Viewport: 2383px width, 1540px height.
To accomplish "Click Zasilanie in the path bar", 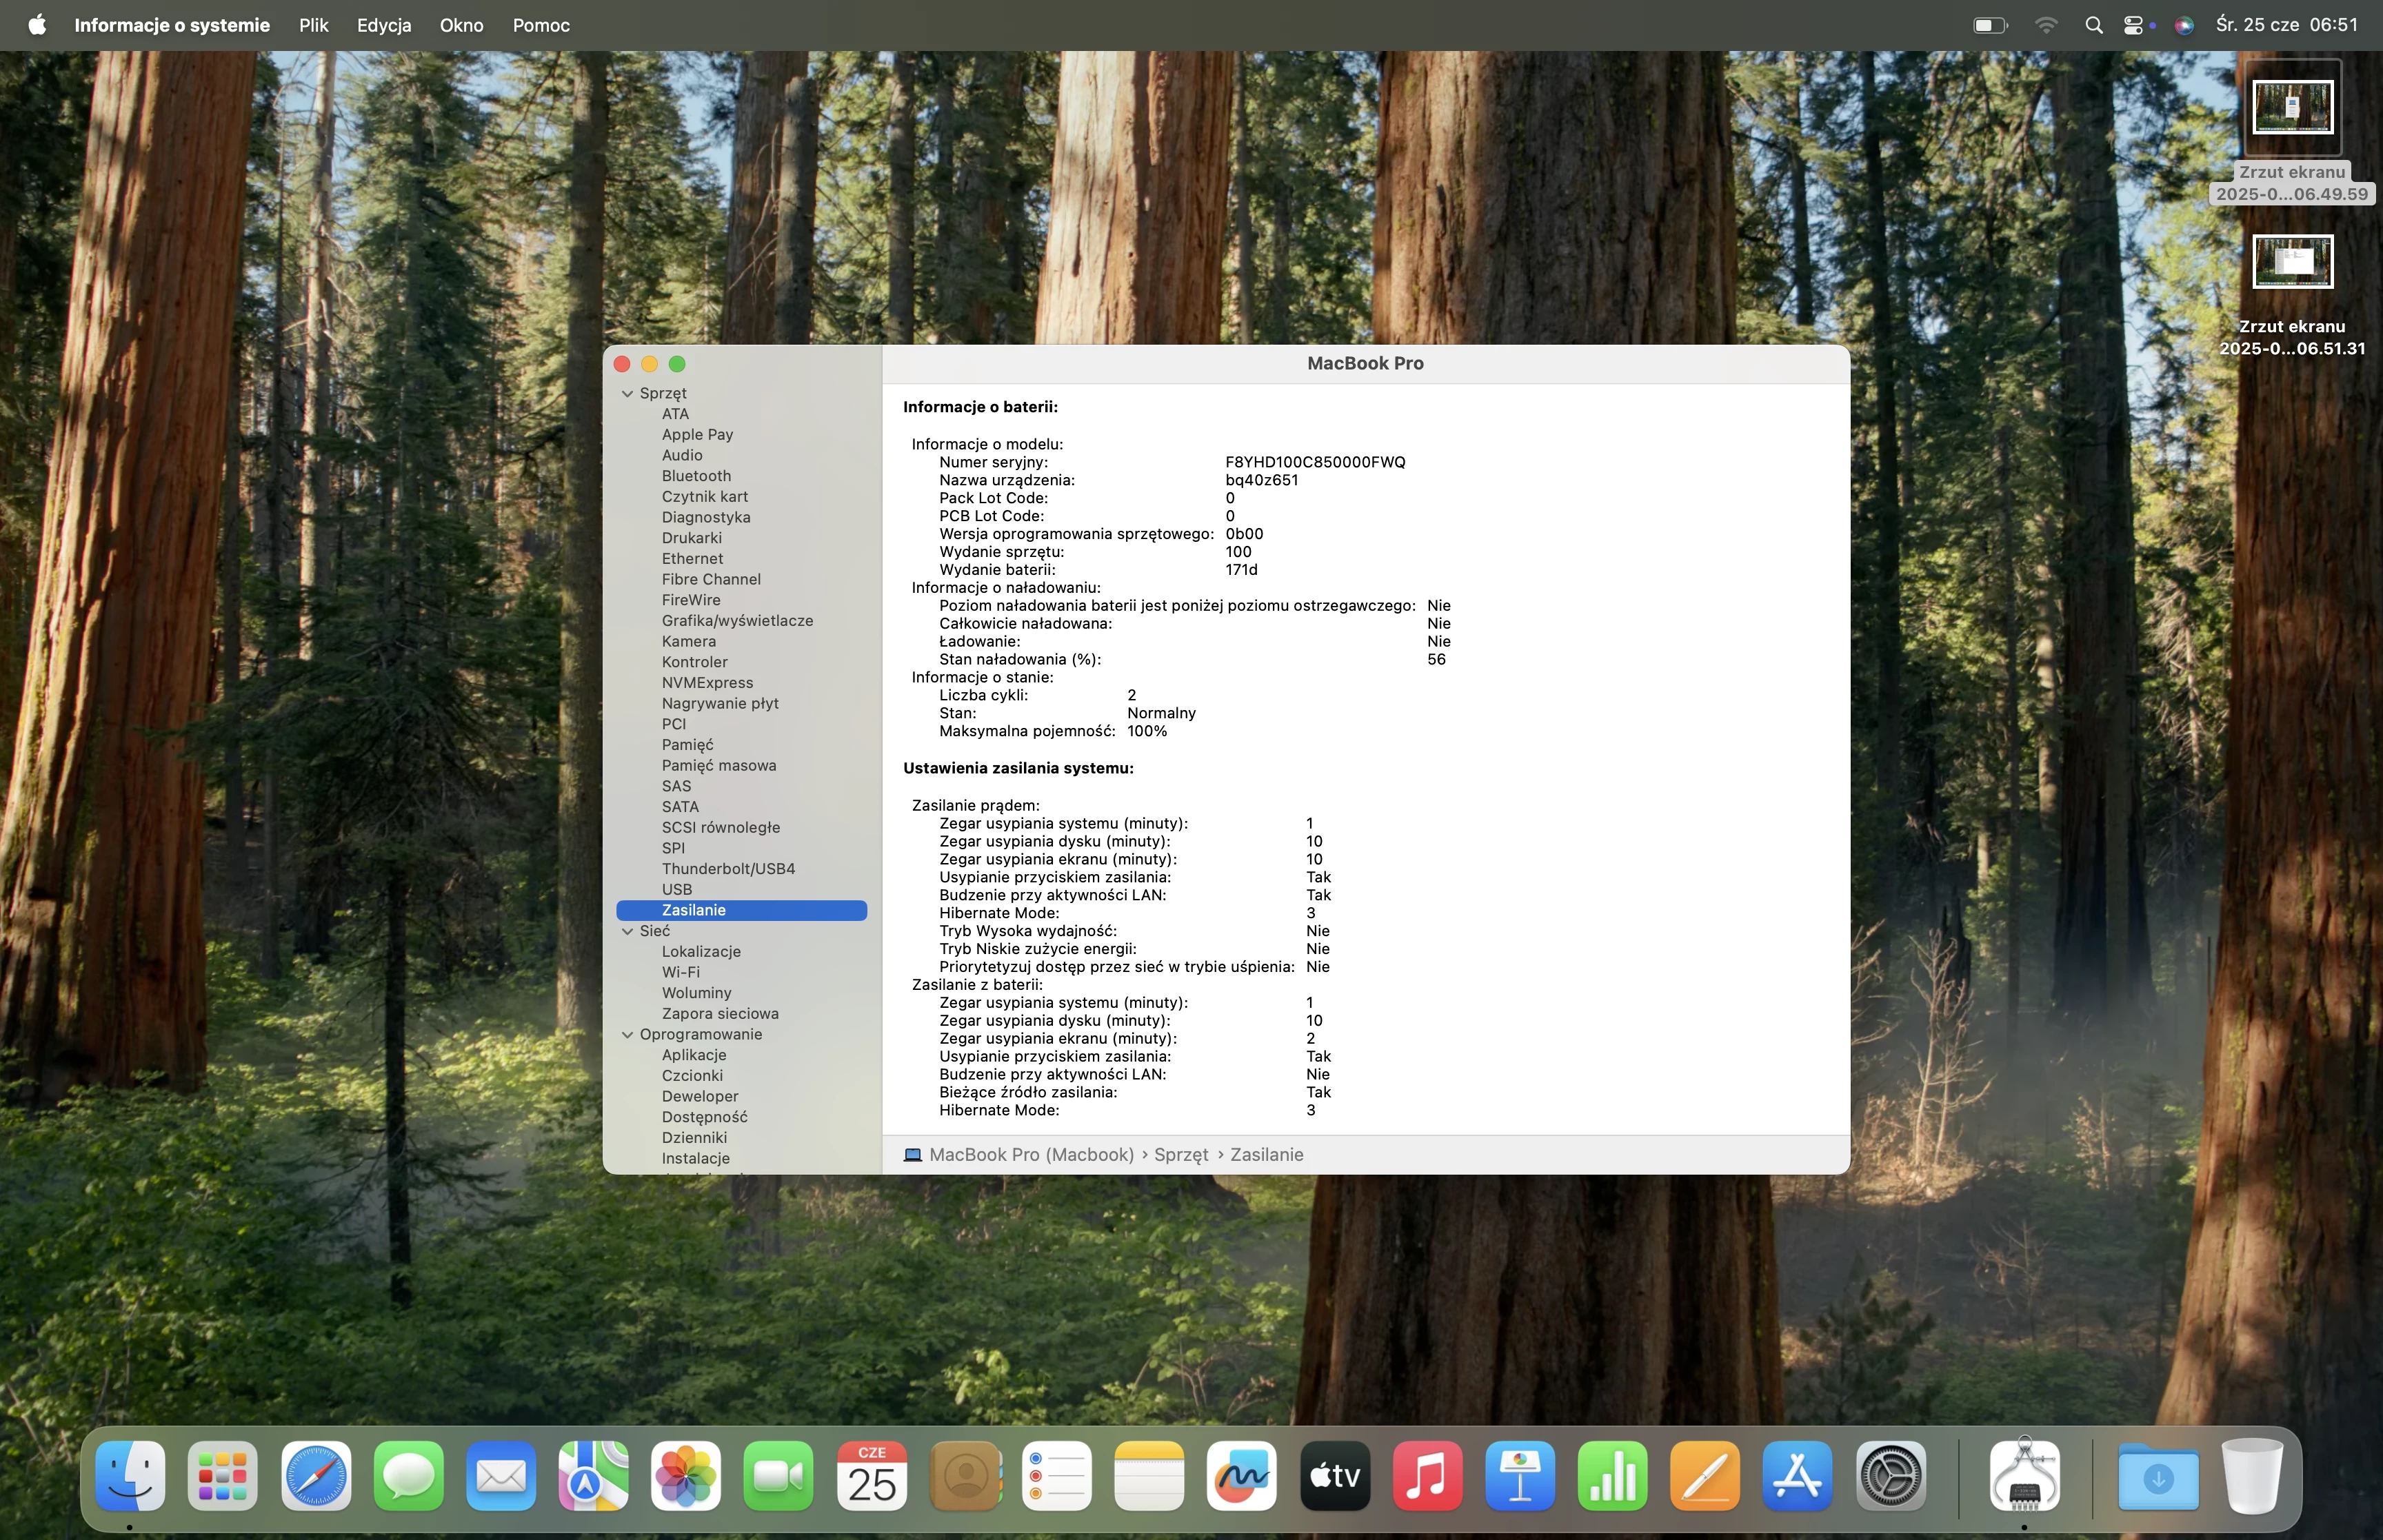I will [1267, 1155].
